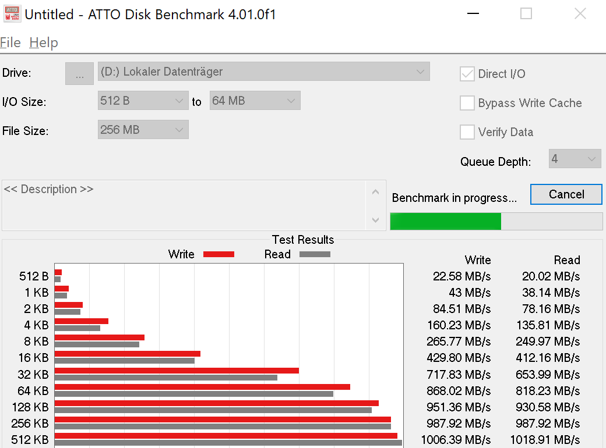Click the Read column header in results
This screenshot has width=606, height=448.
[x=567, y=260]
